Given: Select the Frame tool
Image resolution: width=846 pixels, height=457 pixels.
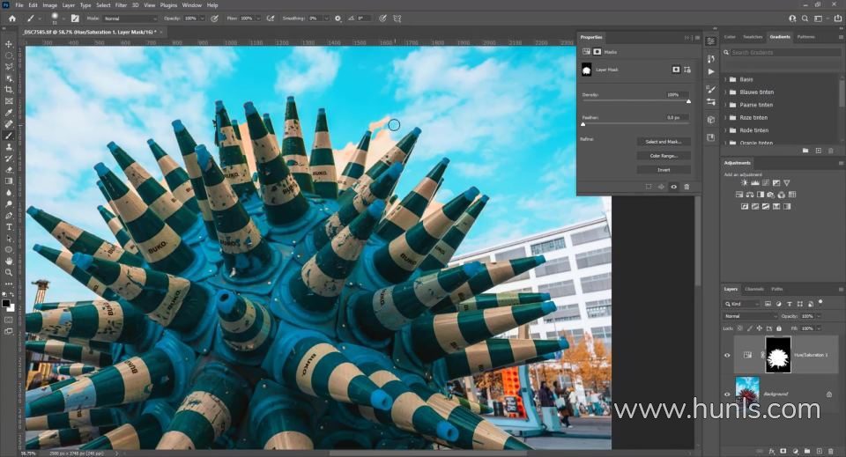Looking at the screenshot, I should pos(9,101).
